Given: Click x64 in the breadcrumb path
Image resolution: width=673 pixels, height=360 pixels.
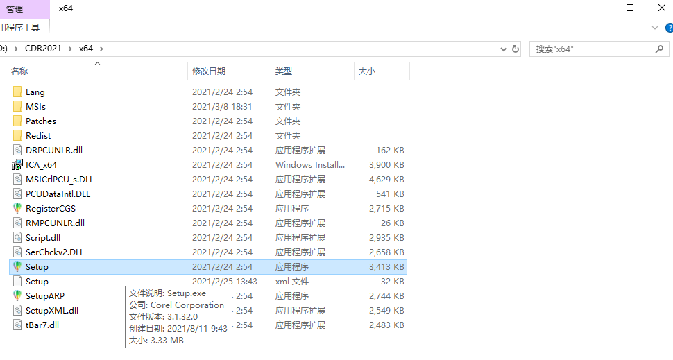Looking at the screenshot, I should point(86,49).
